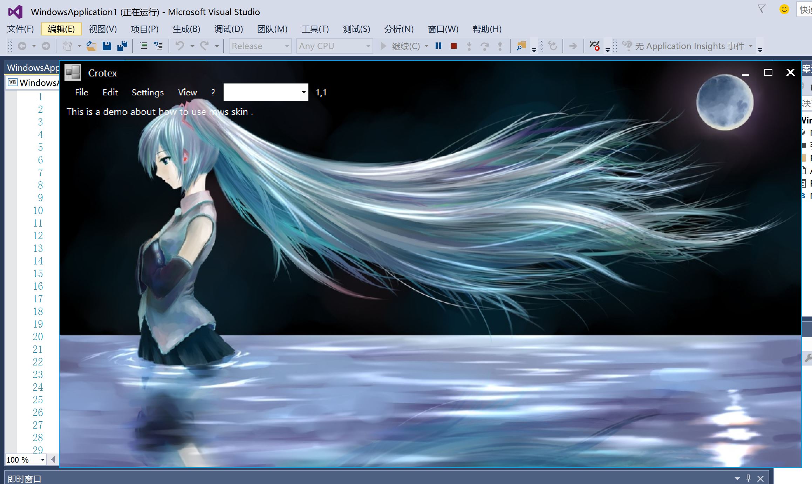812x484 pixels.
Task: Select the WindowsApp document tab
Action: coord(32,68)
